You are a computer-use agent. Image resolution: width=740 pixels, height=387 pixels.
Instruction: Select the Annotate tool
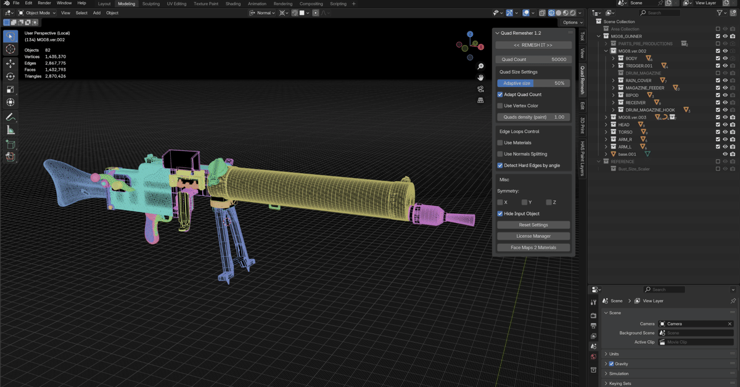click(10, 117)
